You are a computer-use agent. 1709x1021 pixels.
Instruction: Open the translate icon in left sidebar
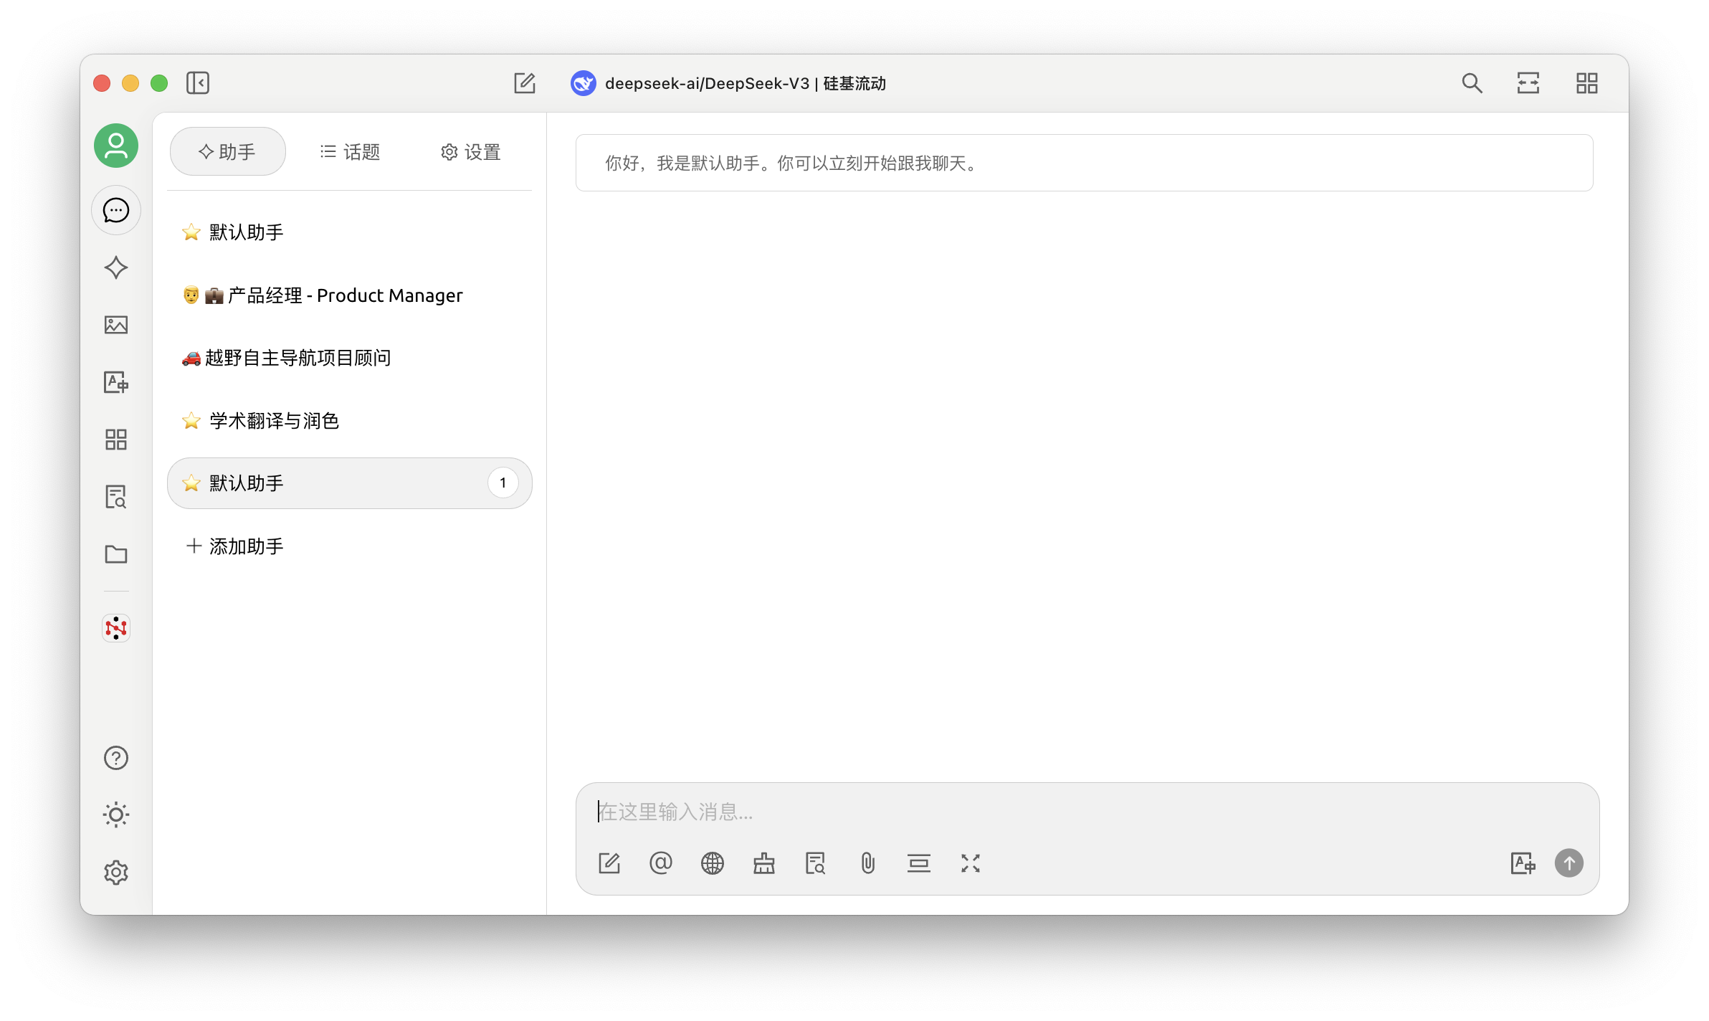coord(115,382)
